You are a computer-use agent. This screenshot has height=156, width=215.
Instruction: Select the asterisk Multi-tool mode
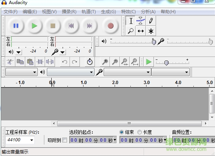pyautogui.click(x=151, y=31)
